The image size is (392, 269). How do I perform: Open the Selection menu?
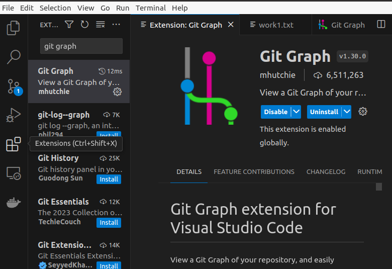(55, 8)
